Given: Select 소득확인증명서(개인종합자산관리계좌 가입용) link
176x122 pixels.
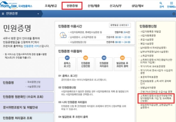Looking at the screenshot, I should [x=156, y=61].
